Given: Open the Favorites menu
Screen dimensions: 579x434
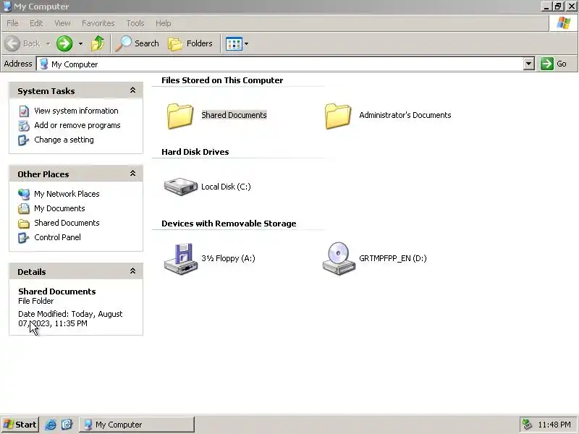Looking at the screenshot, I should [x=98, y=23].
